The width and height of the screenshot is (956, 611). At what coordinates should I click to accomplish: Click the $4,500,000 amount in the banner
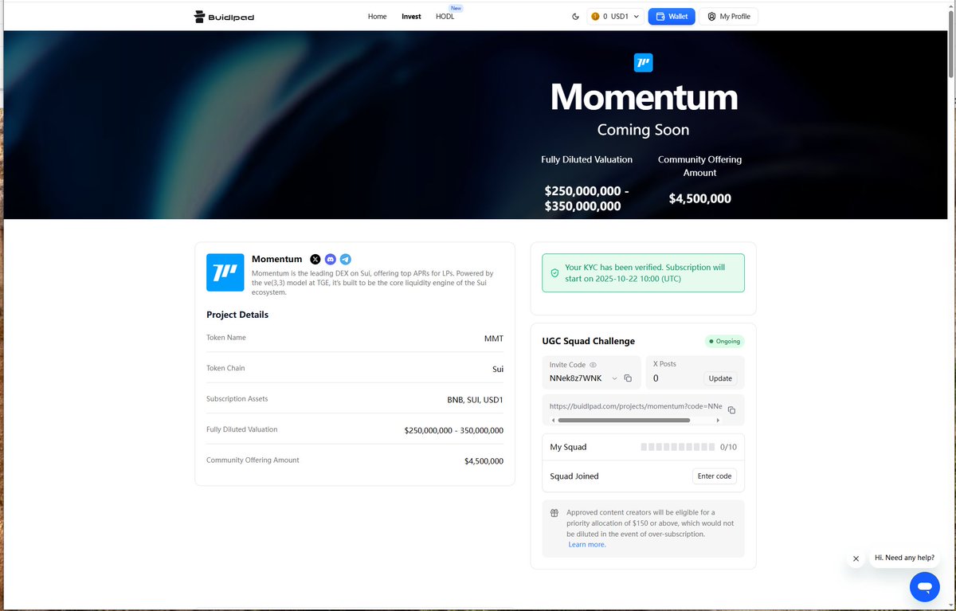pyautogui.click(x=699, y=198)
